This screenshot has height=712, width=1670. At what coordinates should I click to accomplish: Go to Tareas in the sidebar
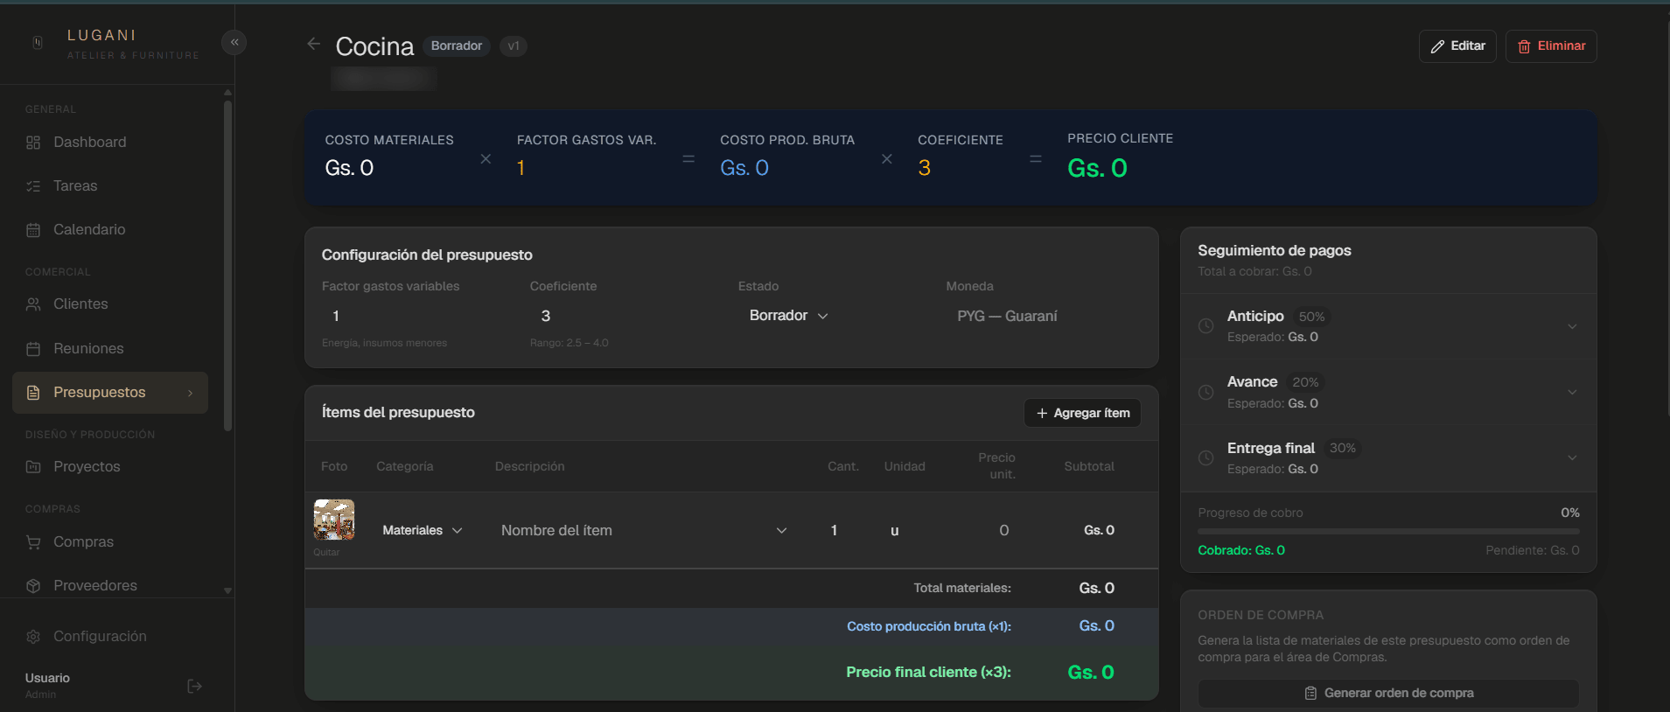tap(110, 186)
